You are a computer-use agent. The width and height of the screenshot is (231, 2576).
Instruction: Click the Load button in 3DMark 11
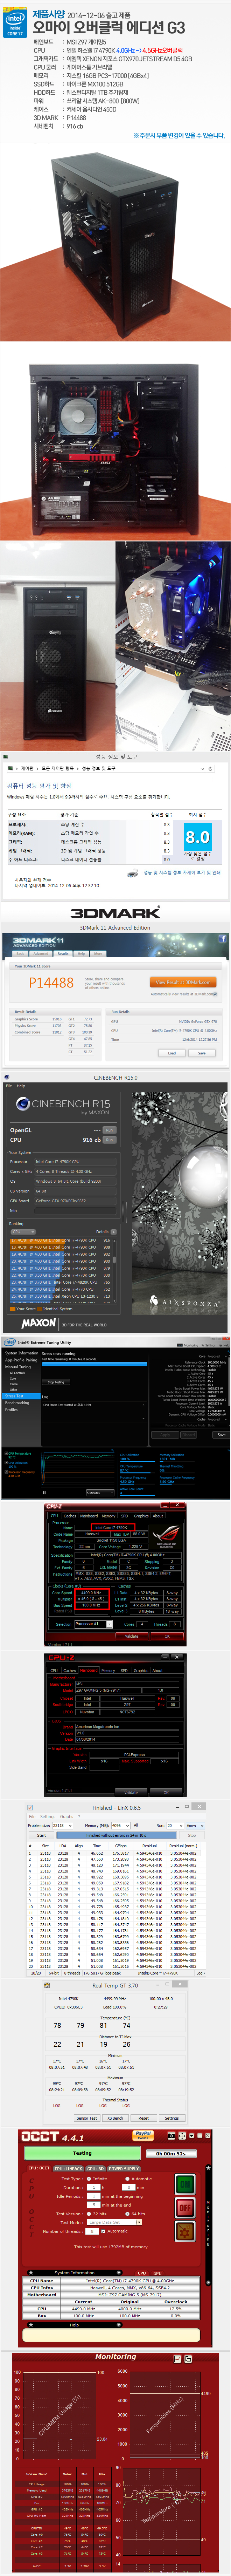pyautogui.click(x=172, y=1053)
